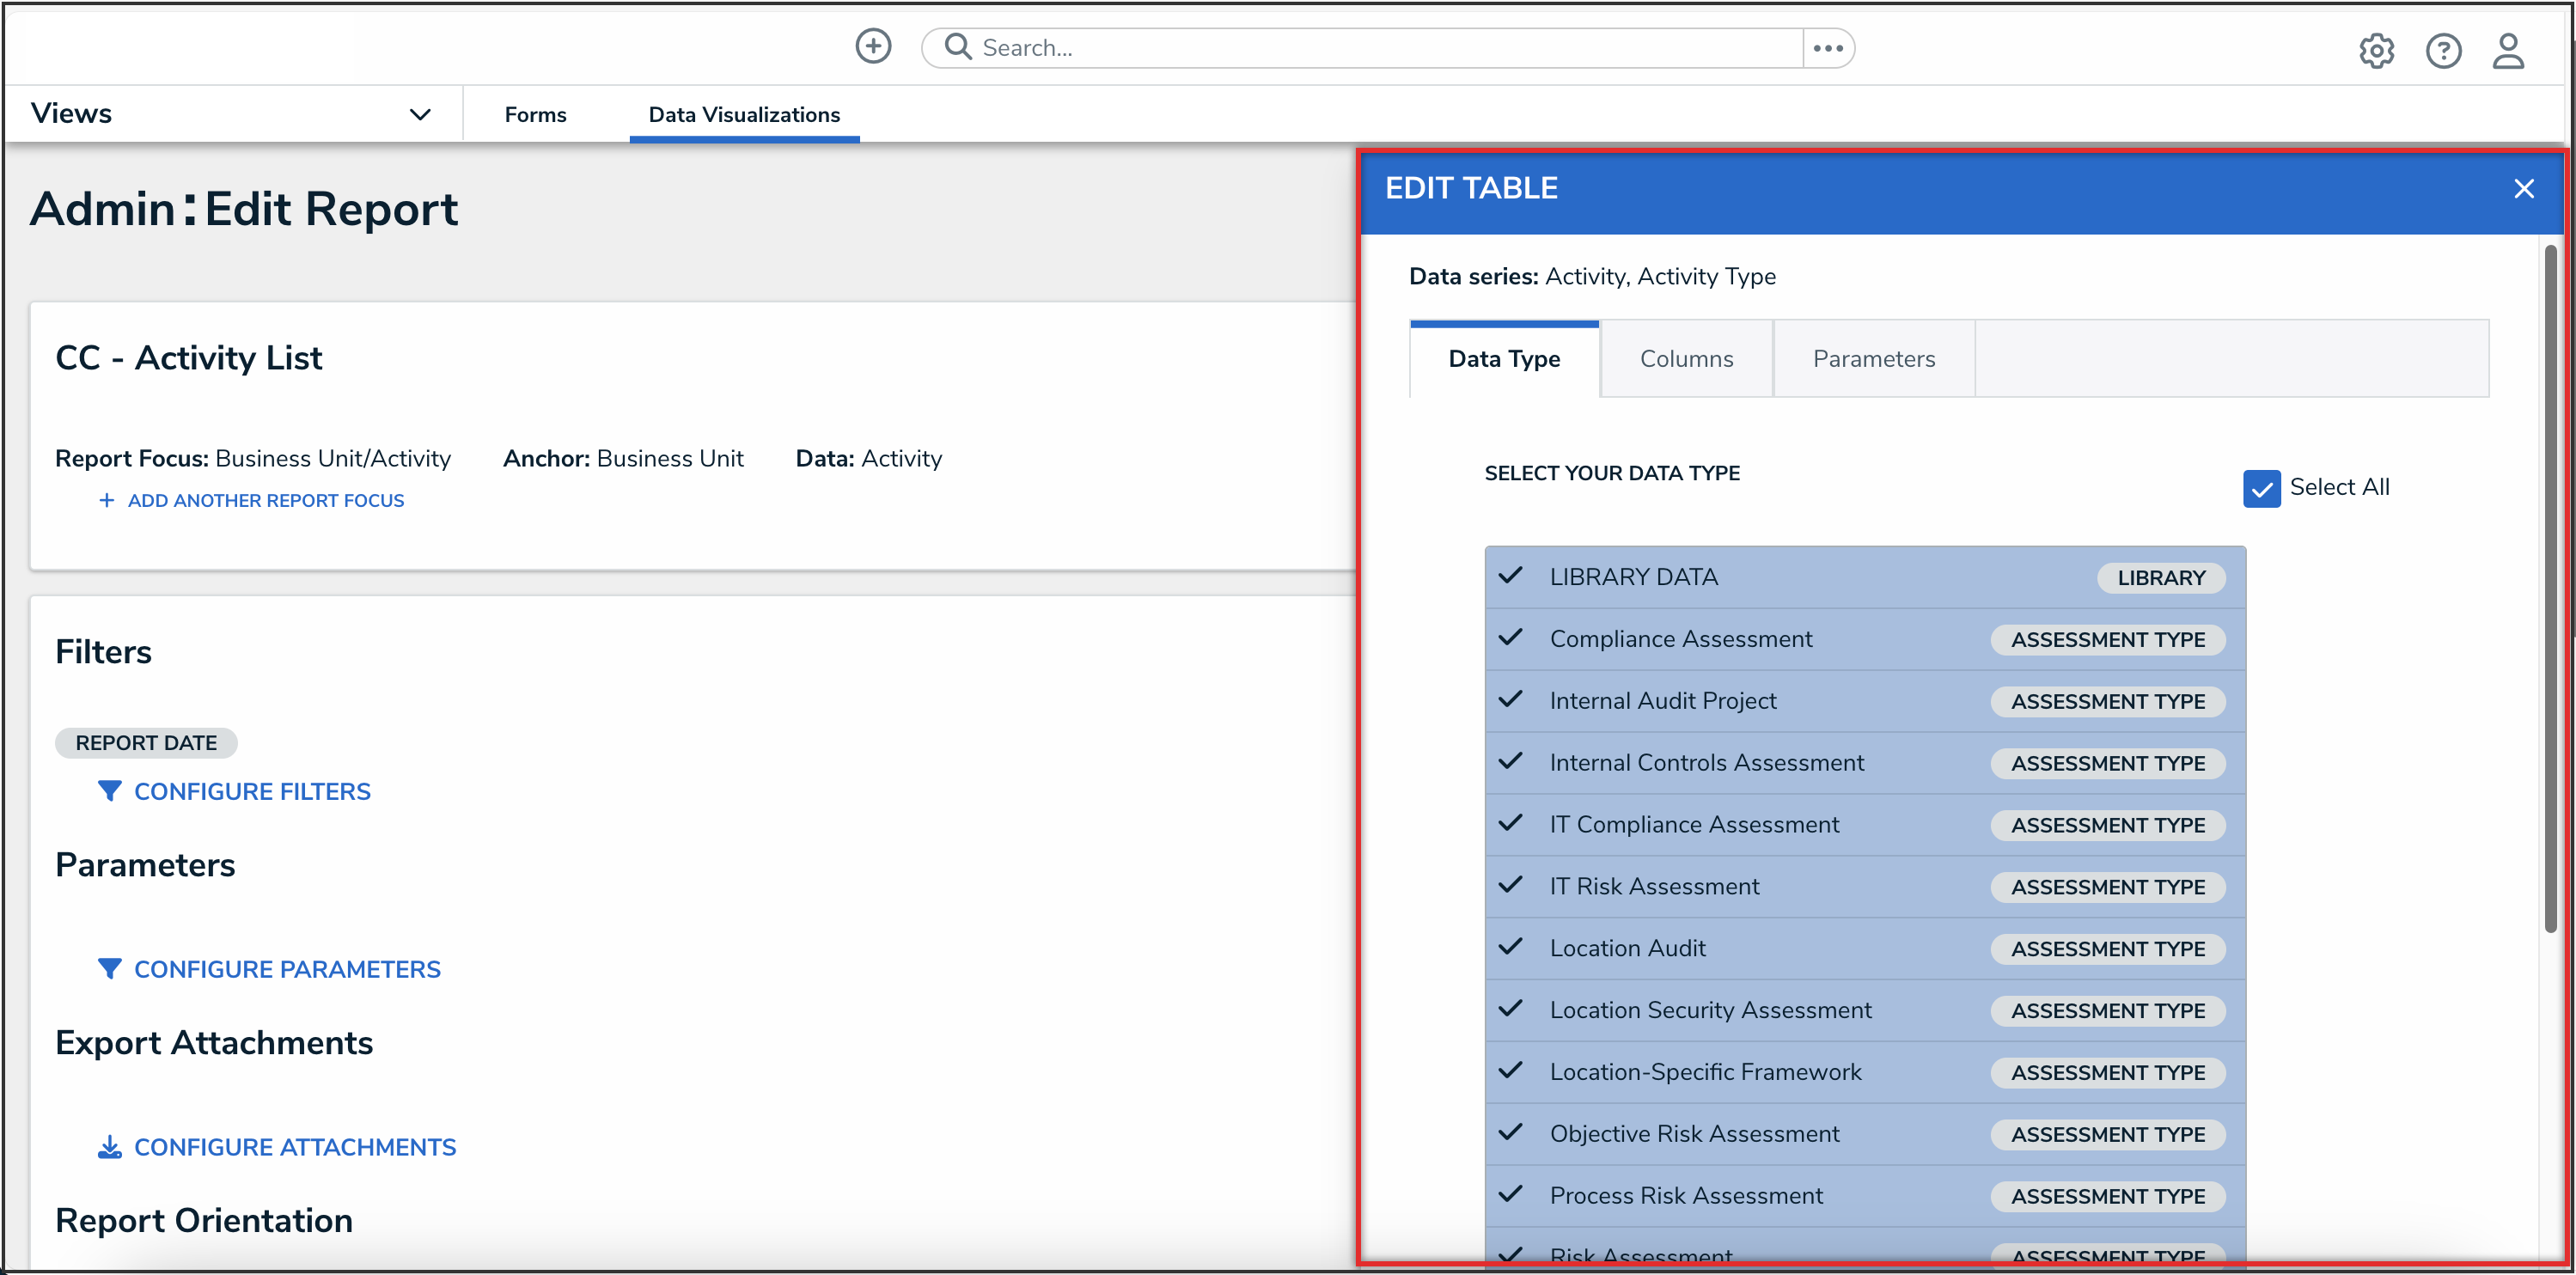Switch to the Columns tab
This screenshot has height=1275, width=2576.
pos(1685,359)
